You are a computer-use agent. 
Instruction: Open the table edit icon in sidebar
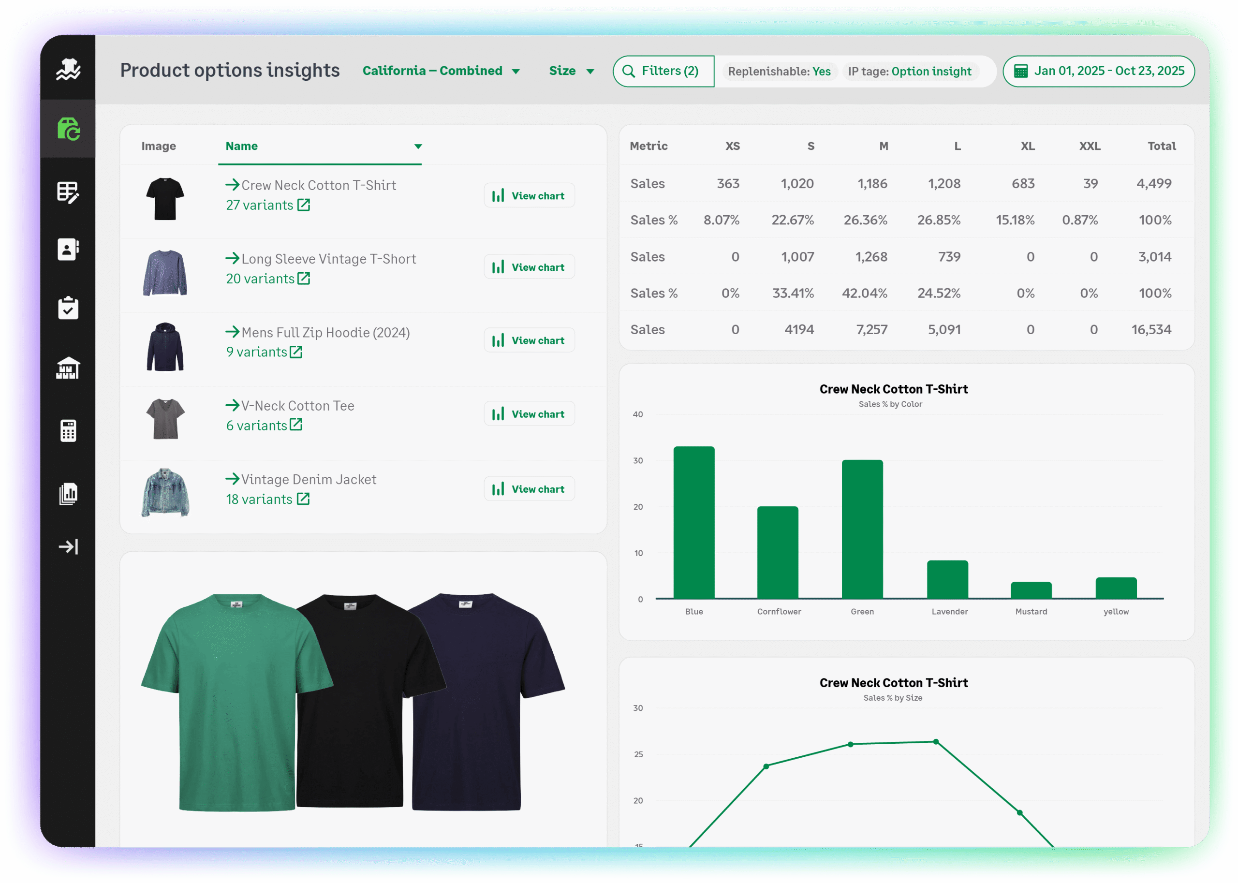click(68, 192)
